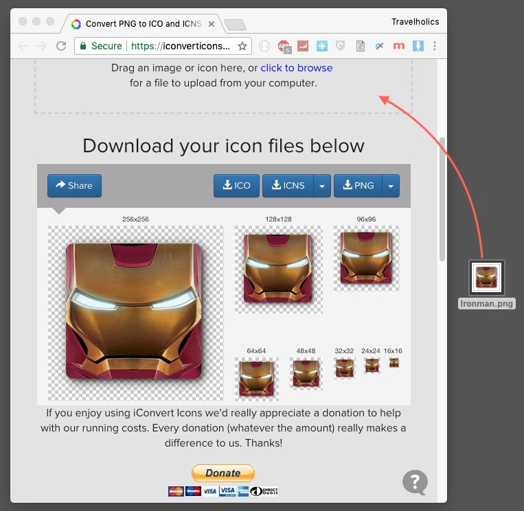Click the blue download arrow extension icon
This screenshot has width=524, height=511.
[418, 46]
